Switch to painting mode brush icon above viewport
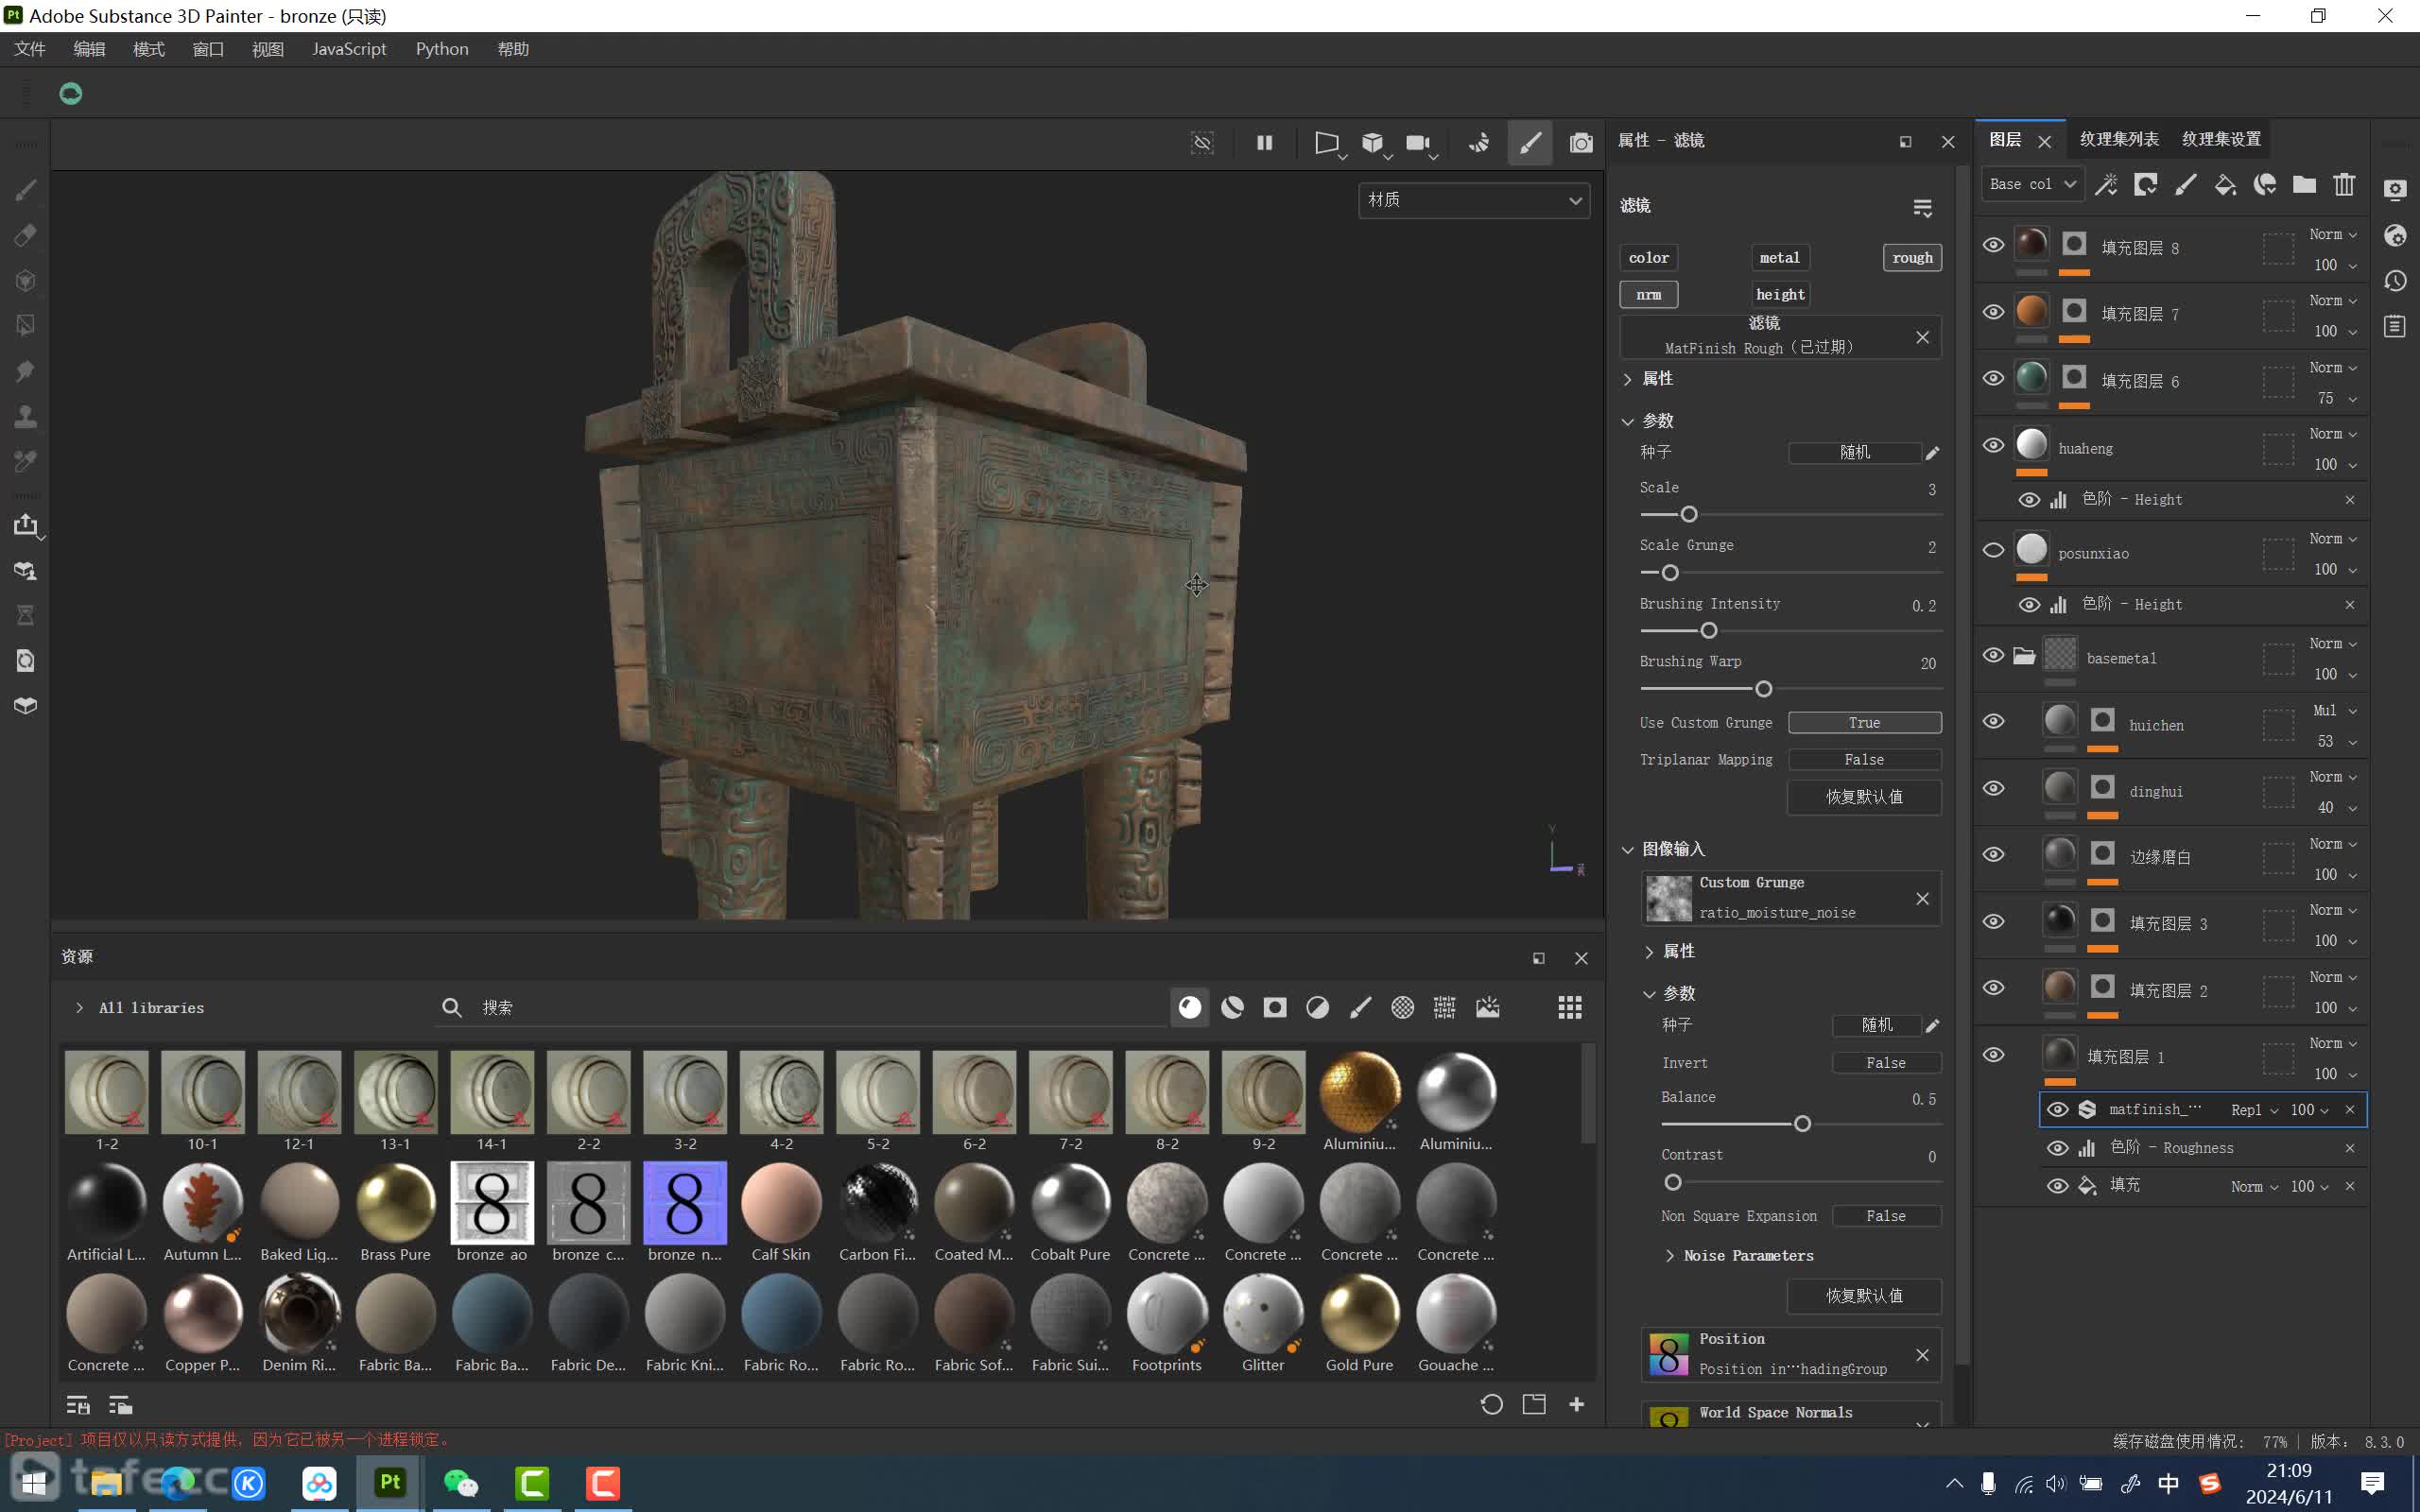This screenshot has height=1512, width=2420. coord(1530,143)
